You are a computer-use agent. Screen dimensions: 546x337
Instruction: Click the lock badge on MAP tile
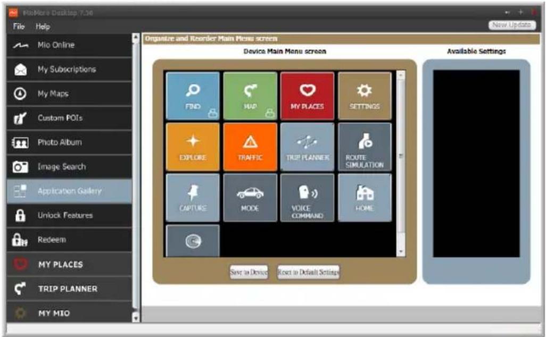[270, 113]
